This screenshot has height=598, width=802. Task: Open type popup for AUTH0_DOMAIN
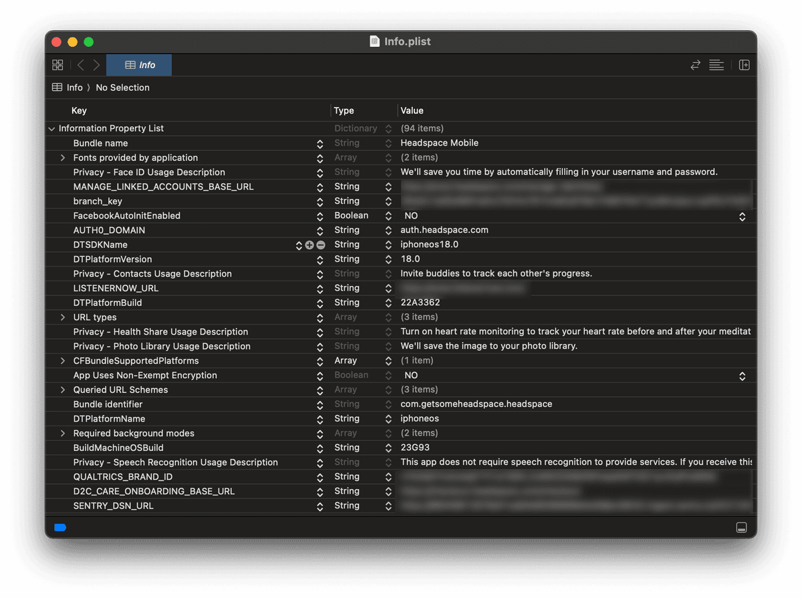tap(388, 231)
